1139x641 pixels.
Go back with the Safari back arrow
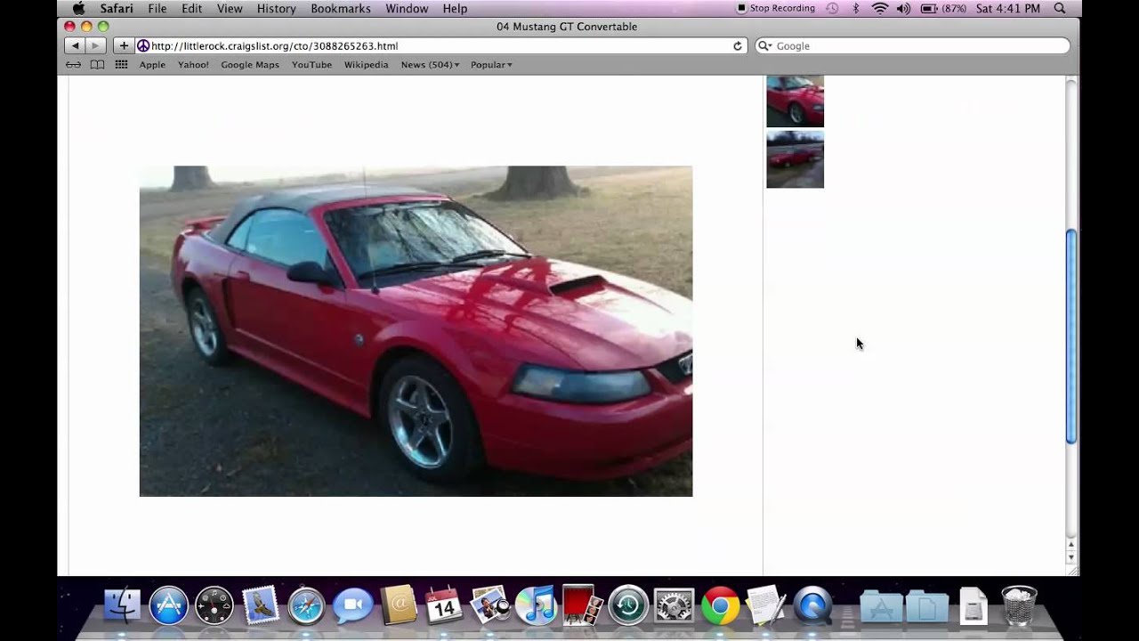(x=75, y=45)
